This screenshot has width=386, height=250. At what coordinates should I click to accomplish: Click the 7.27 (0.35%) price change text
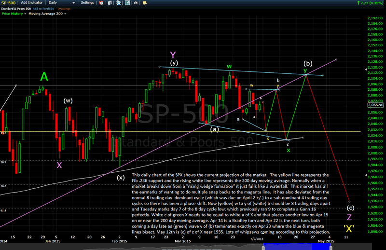pos(372,3)
